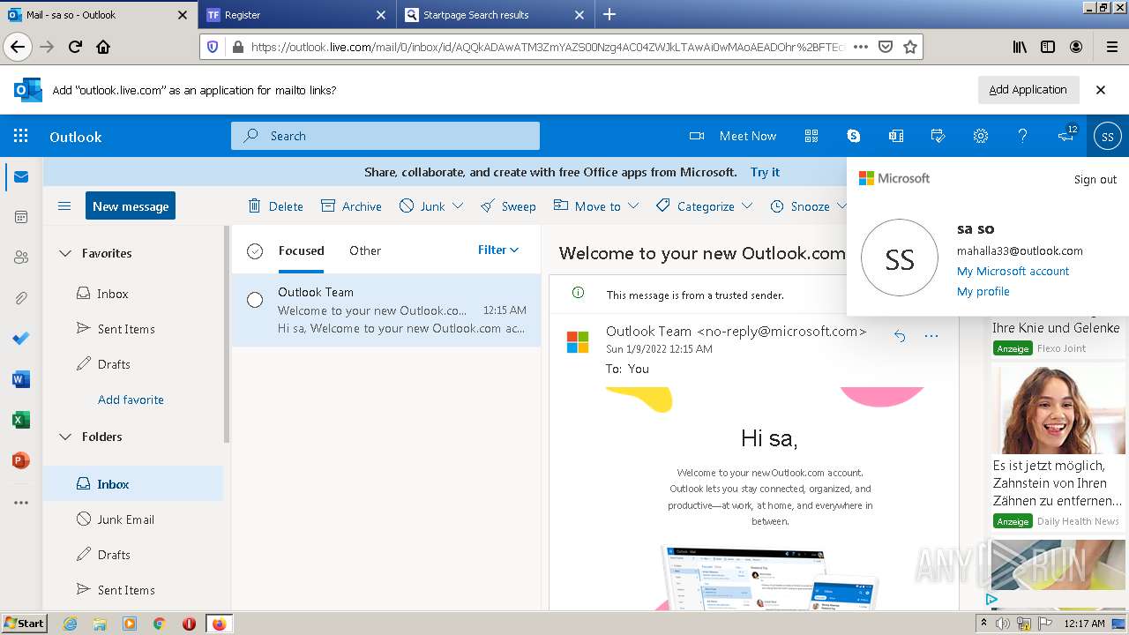Switch to the Other tab
Image resolution: width=1129 pixels, height=635 pixels.
point(365,250)
